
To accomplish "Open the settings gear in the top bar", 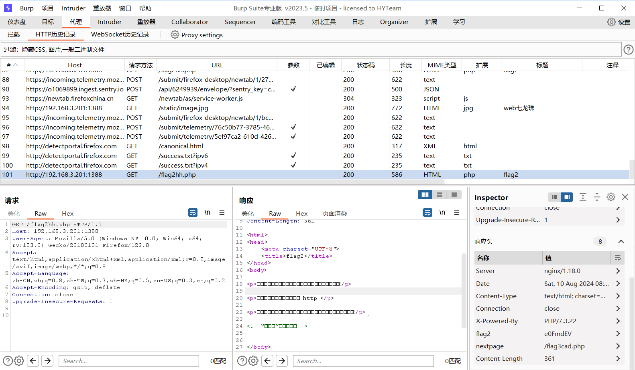I will 611,22.
